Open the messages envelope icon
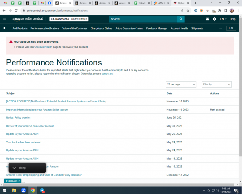The height and width of the screenshot is (194, 242). (207, 19)
